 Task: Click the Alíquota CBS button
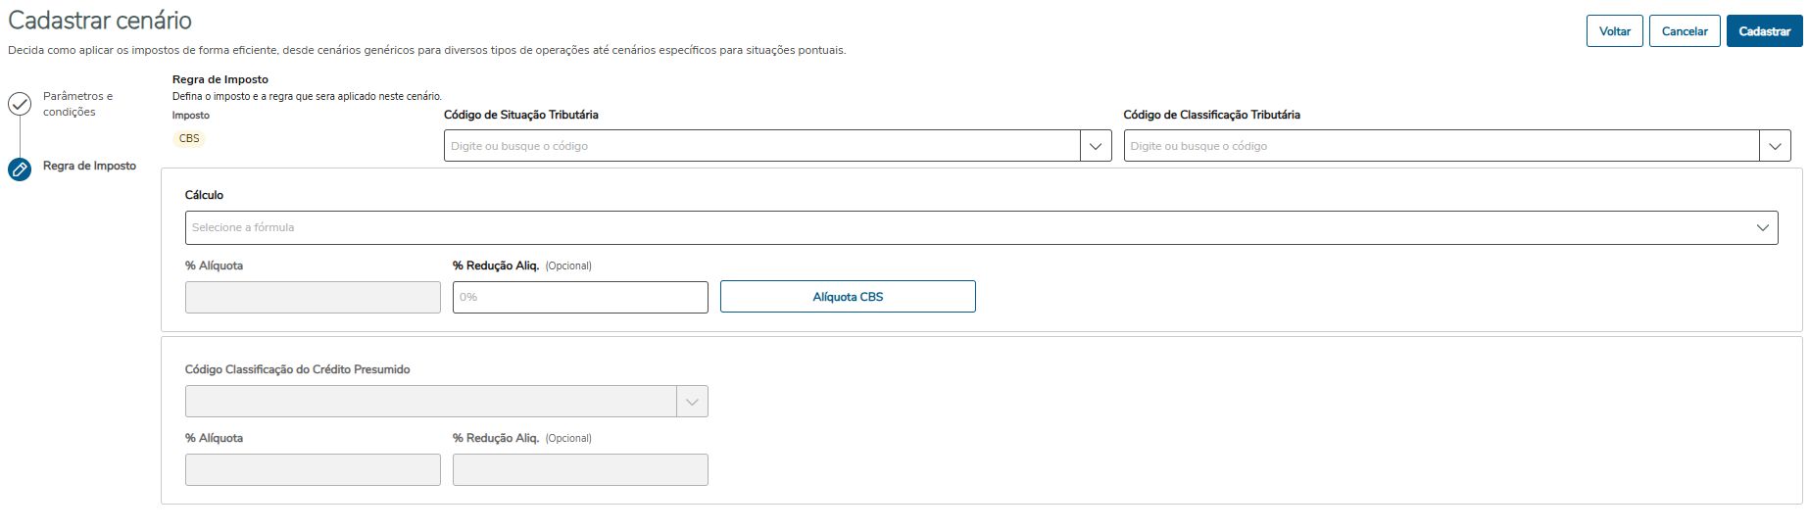pyautogui.click(x=848, y=297)
